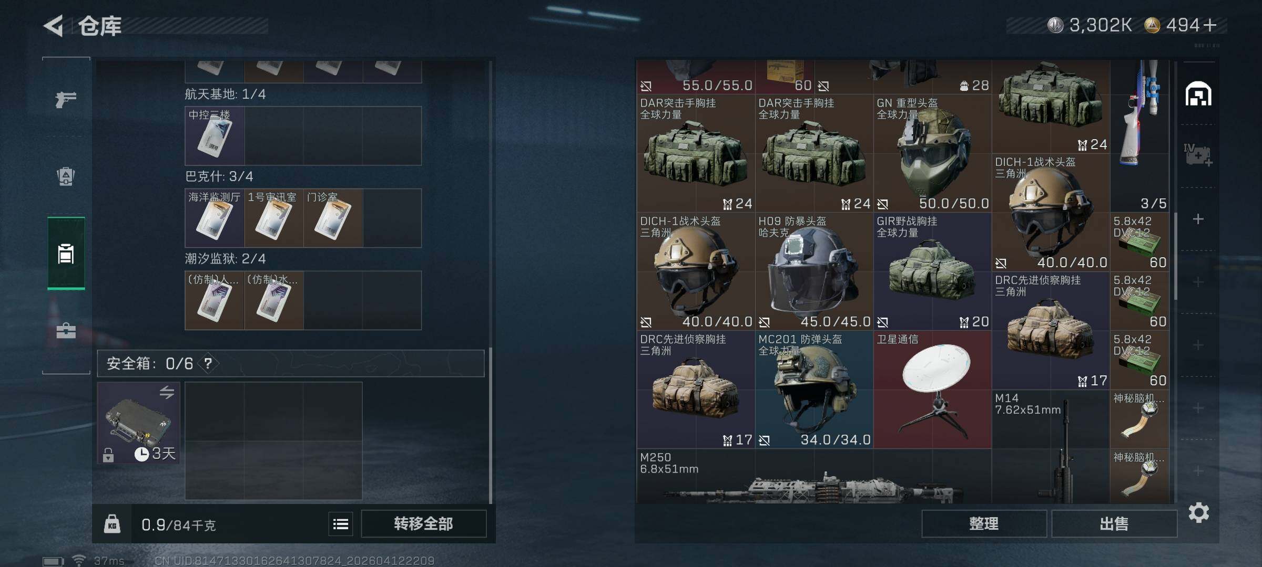Click the swap arrows on the safe box case
The image size is (1262, 567).
coord(167,392)
